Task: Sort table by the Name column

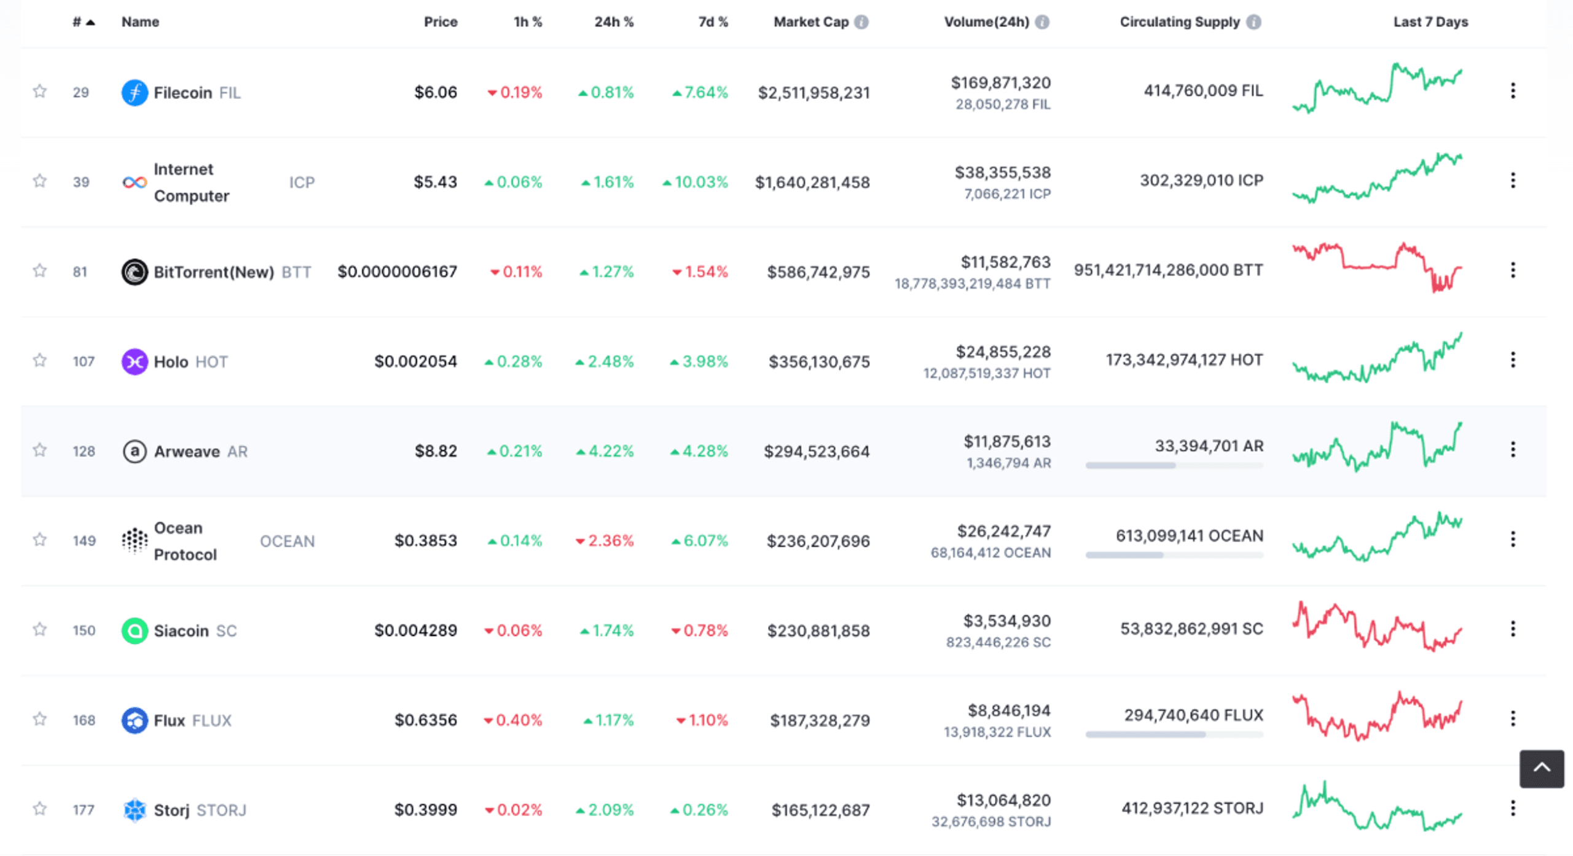Action: coord(140,22)
